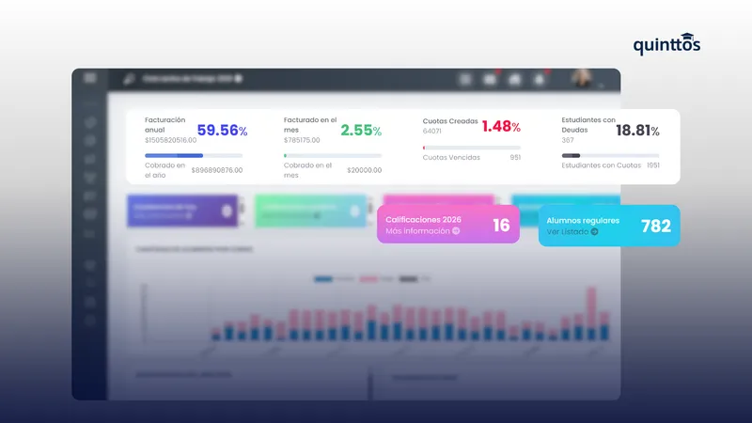This screenshot has width=752, height=423.
Task: Open the user avatar profile menu
Action: point(582,79)
